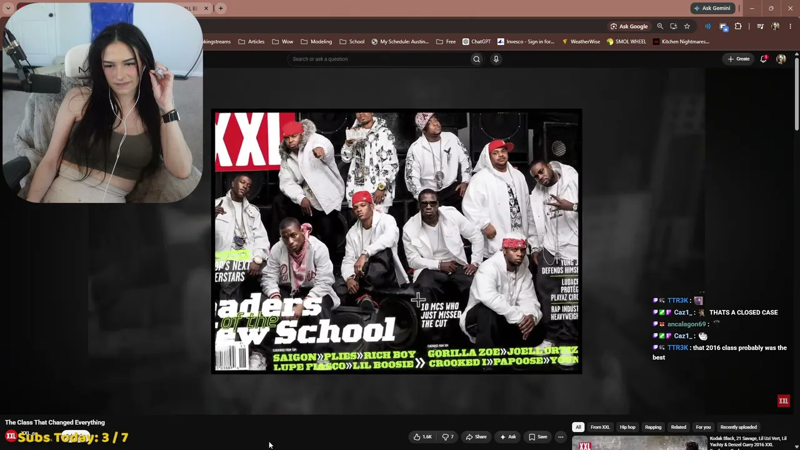Click the YouTube Create button
800x450 pixels.
pyautogui.click(x=738, y=59)
